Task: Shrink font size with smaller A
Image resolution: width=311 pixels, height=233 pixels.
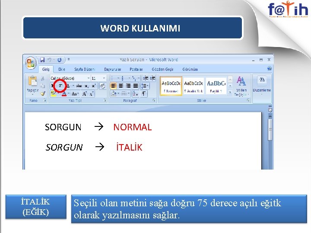Action: 92,94
